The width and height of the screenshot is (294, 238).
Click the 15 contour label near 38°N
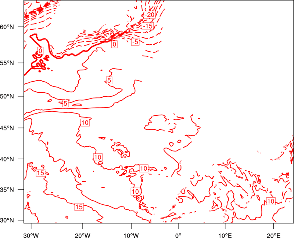pos(40,173)
